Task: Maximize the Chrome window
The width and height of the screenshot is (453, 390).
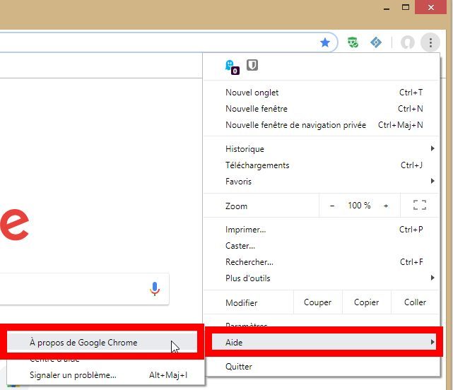Action: [406, 7]
